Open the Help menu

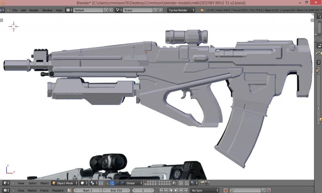point(59,10)
